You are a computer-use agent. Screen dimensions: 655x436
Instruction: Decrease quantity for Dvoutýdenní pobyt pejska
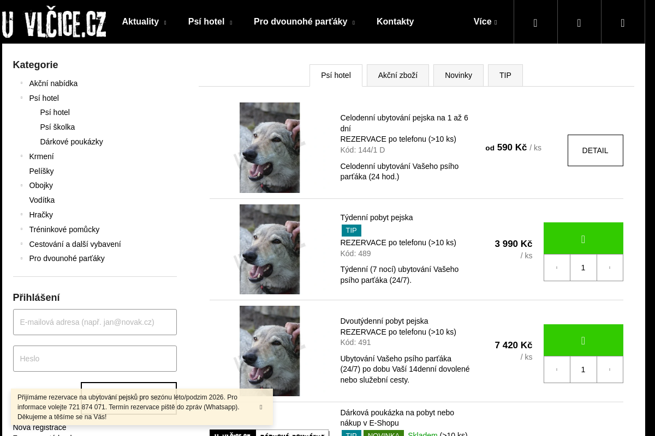click(557, 370)
